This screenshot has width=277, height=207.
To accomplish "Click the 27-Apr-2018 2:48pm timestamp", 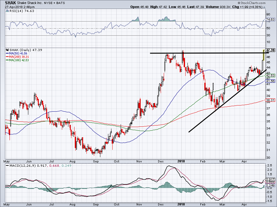I will tap(20, 7).
